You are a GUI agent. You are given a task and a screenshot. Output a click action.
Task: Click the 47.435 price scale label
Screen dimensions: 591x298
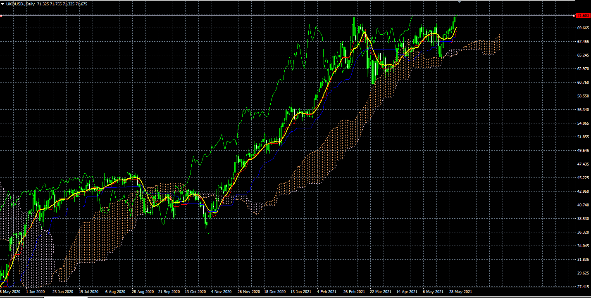click(x=583, y=164)
